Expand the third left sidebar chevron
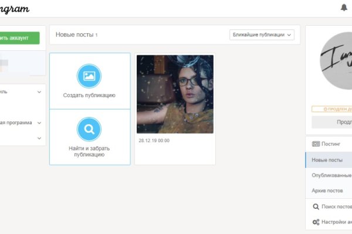This screenshot has height=234, width=352. 39,138
